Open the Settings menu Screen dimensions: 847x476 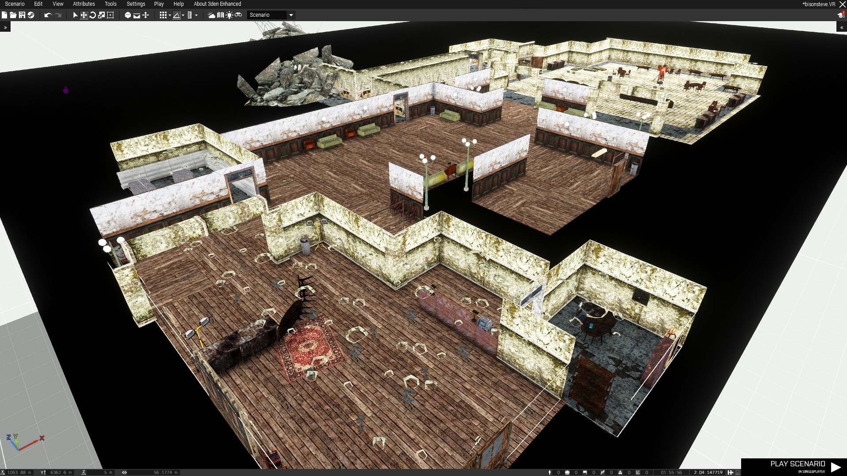136,4
